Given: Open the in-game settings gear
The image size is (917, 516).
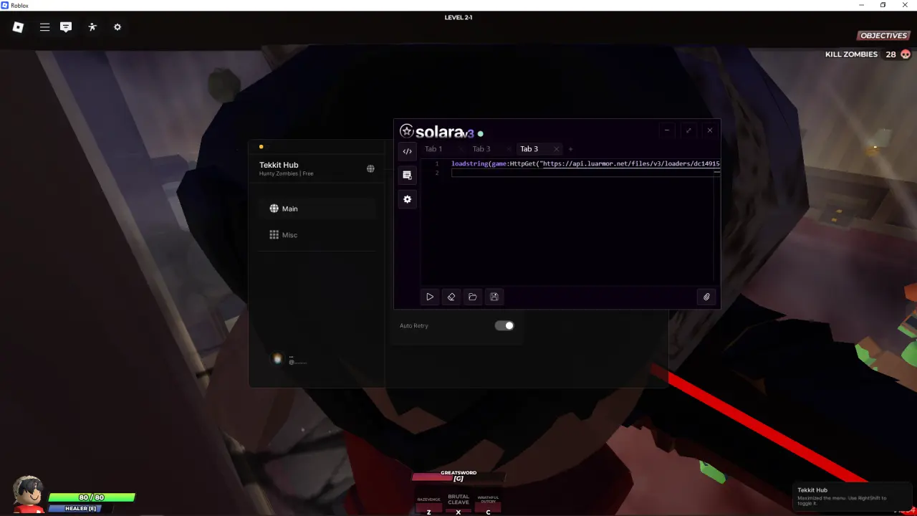Looking at the screenshot, I should coord(117,27).
